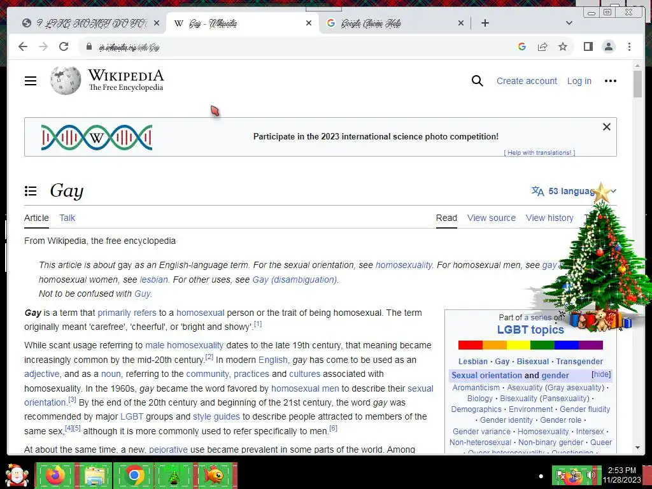This screenshot has height=489, width=652.
Task: Switch to the Talk tab
Action: point(67,218)
